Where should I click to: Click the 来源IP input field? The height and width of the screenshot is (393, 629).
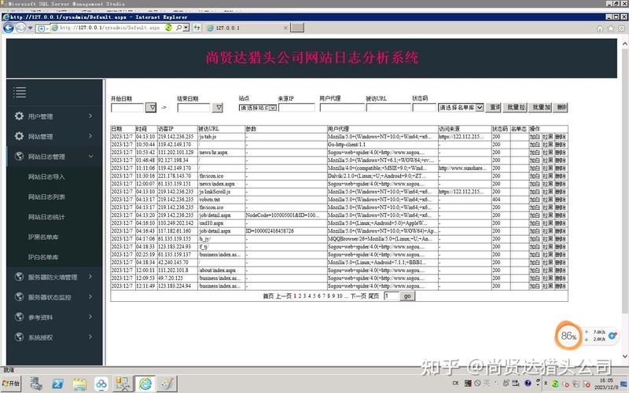(x=296, y=108)
